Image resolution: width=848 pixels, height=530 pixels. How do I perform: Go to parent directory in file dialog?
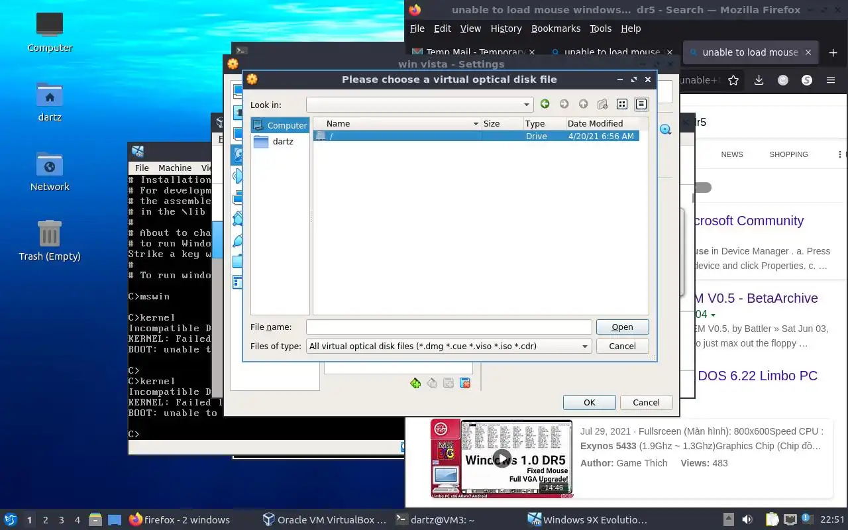tap(583, 104)
